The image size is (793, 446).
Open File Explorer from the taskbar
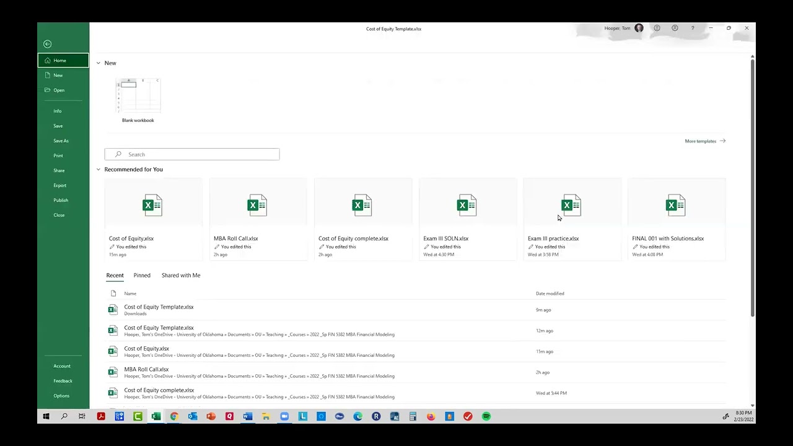[266, 417]
